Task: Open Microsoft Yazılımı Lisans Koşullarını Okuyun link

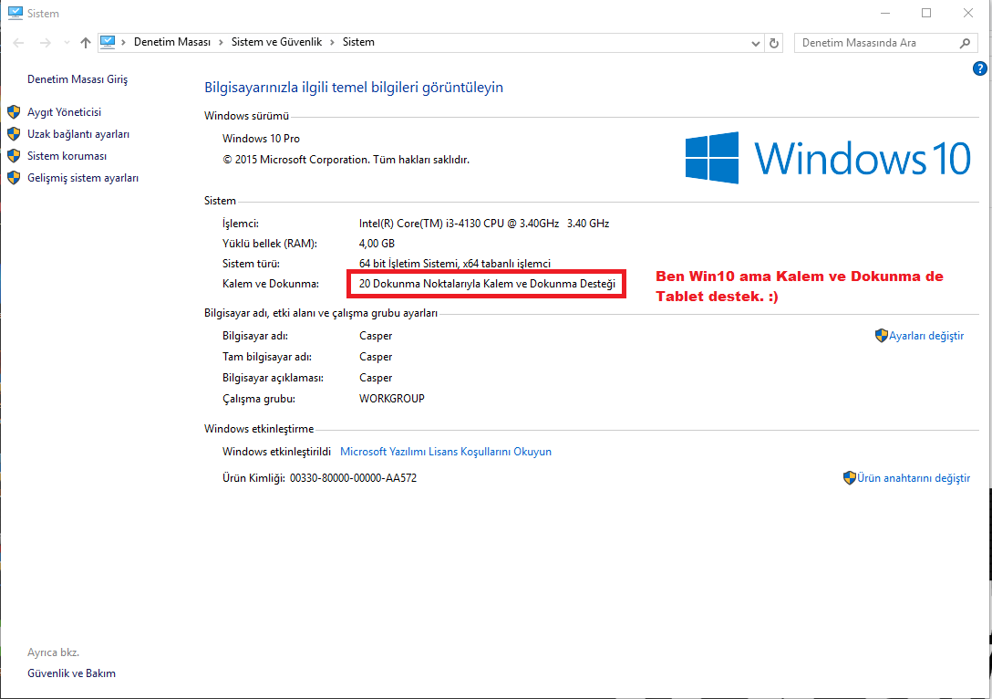Action: [446, 452]
